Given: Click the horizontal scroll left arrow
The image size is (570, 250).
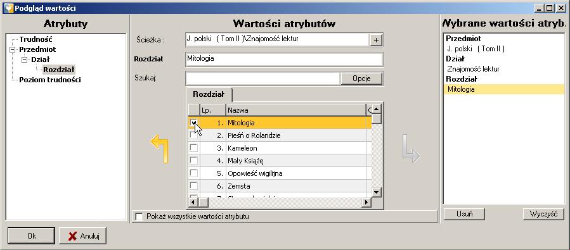Looking at the screenshot, I should tap(193, 202).
